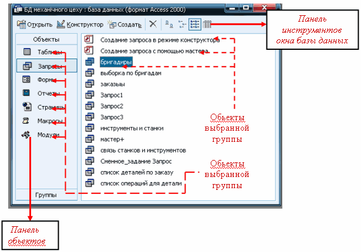Open the Модули objects group
This screenshot has width=361, height=252.
[46, 135]
